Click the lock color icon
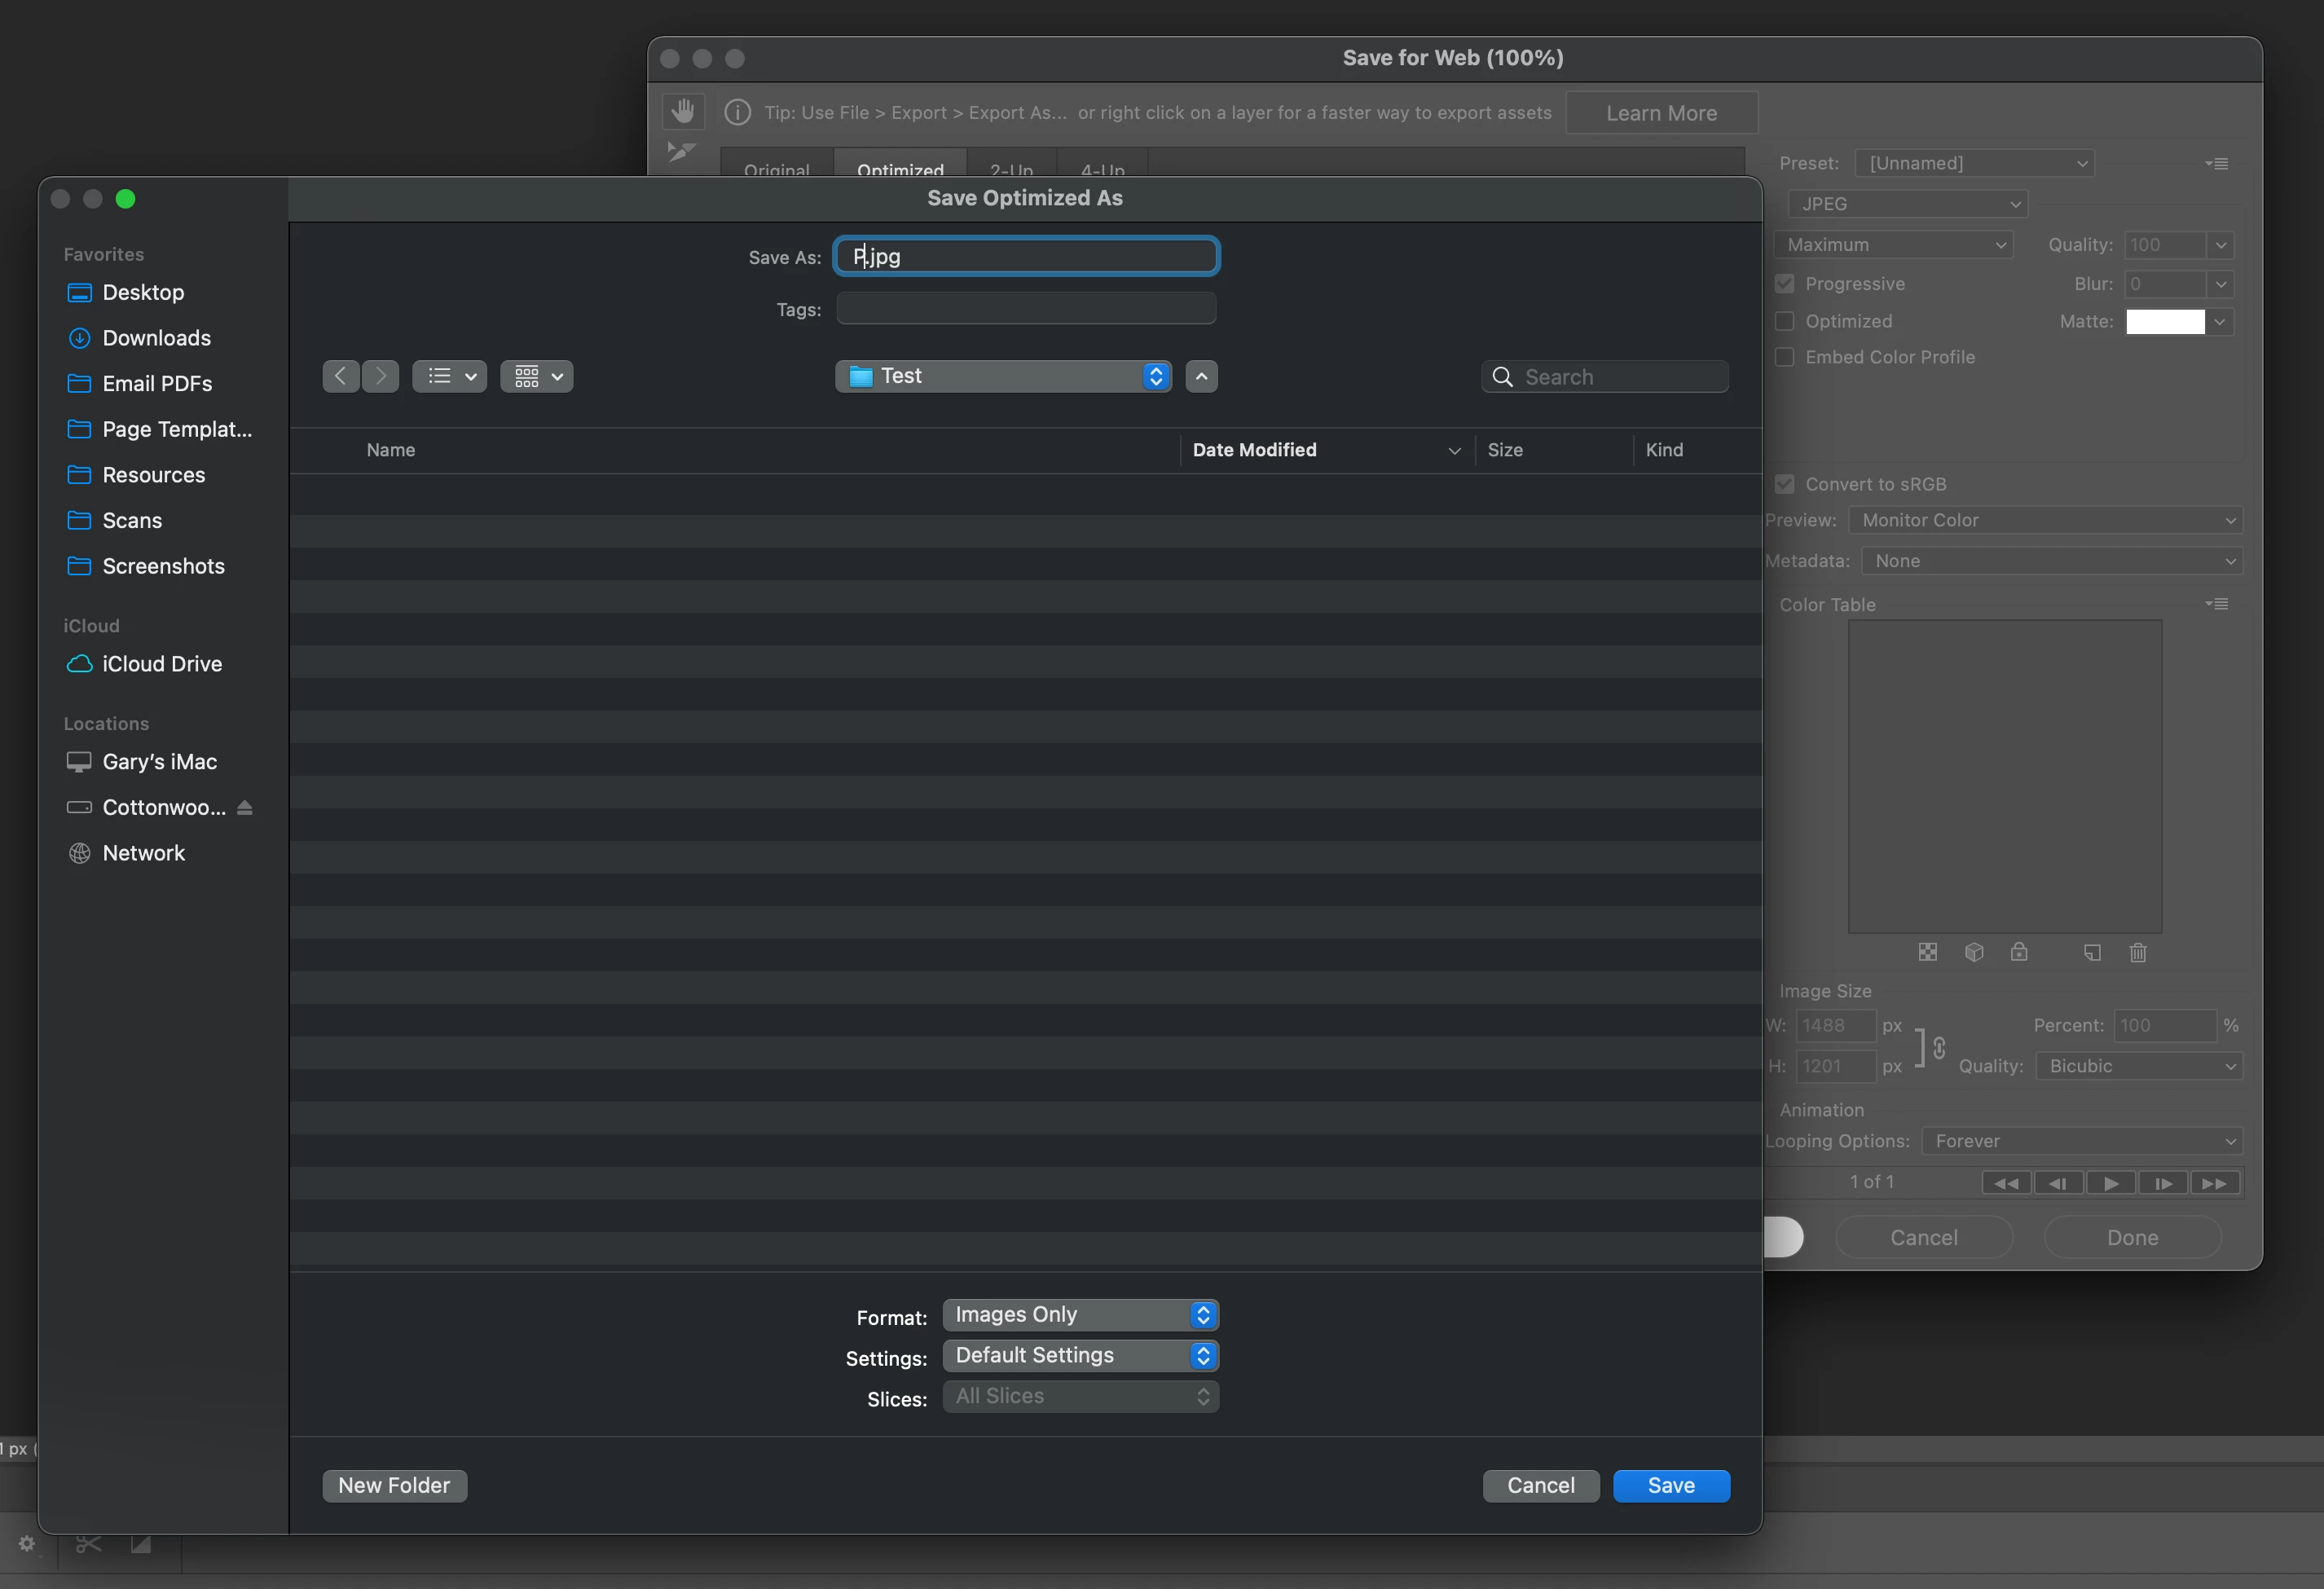The image size is (2324, 1589). point(2019,952)
